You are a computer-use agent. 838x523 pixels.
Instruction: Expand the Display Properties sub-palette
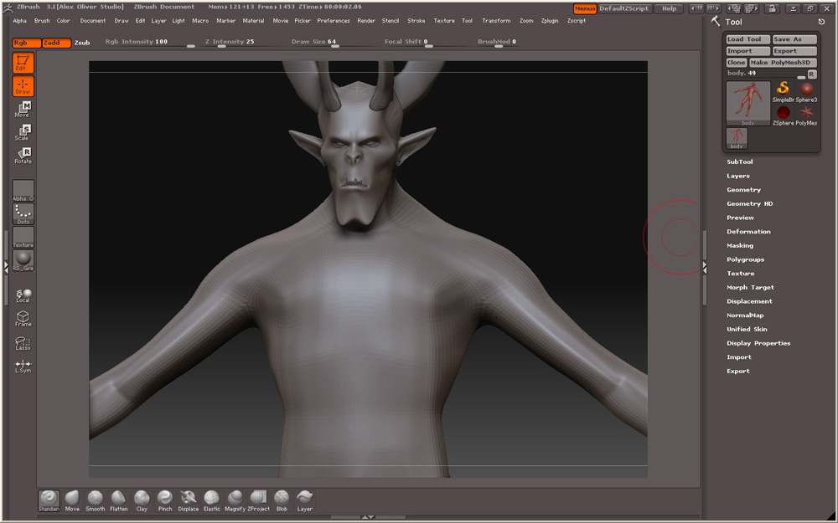pyautogui.click(x=758, y=343)
